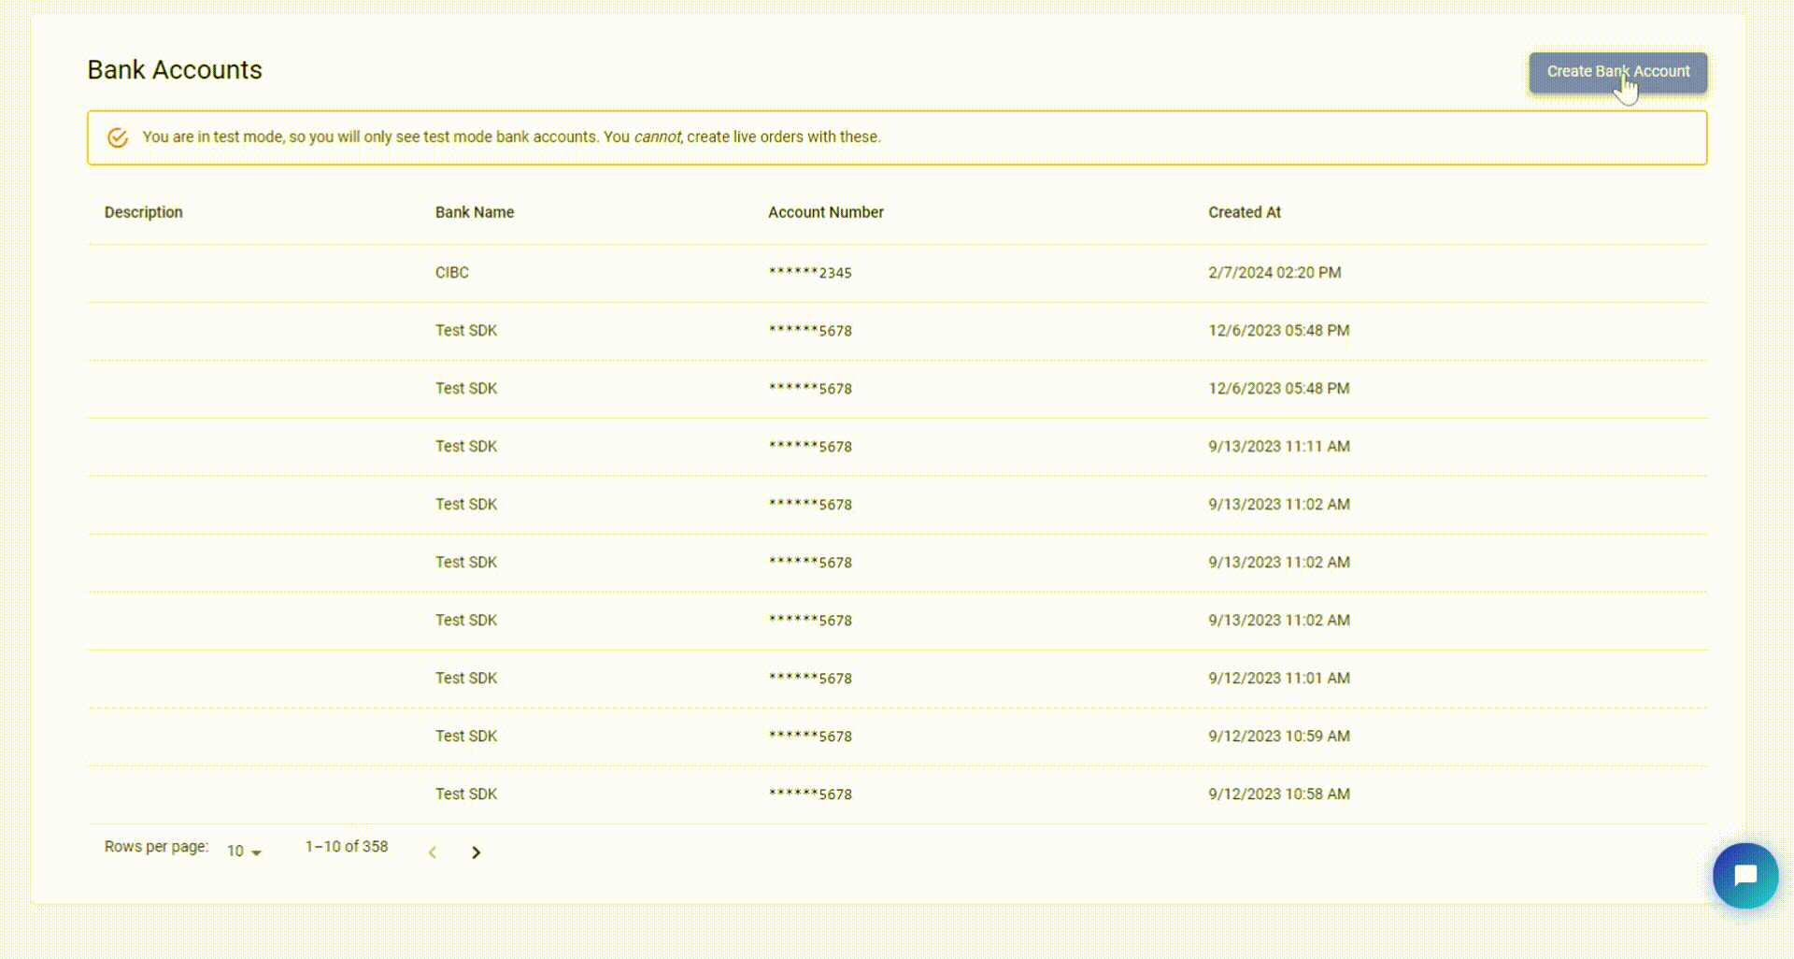Go to the next page of bank accounts
Screen dimensions: 1794x959
pyautogui.click(x=476, y=852)
